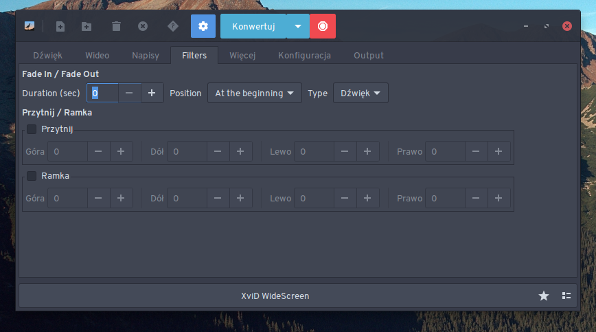Close the converter window

[567, 26]
